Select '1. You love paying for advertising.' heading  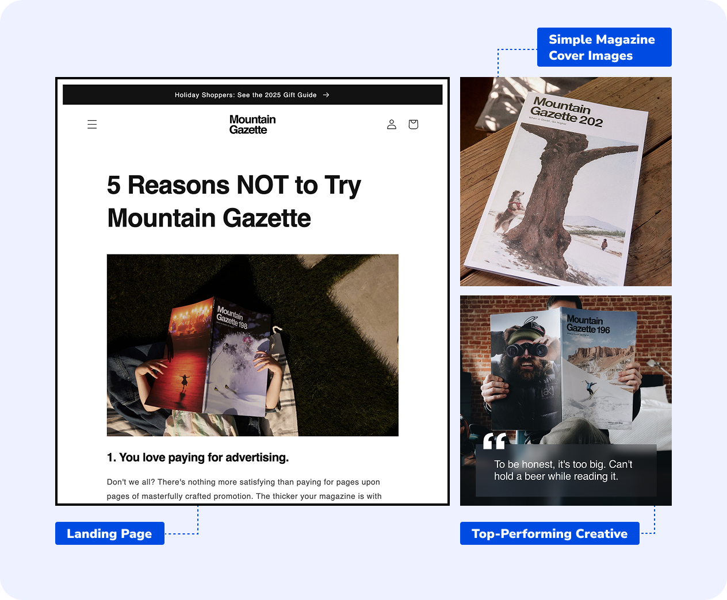(x=198, y=457)
